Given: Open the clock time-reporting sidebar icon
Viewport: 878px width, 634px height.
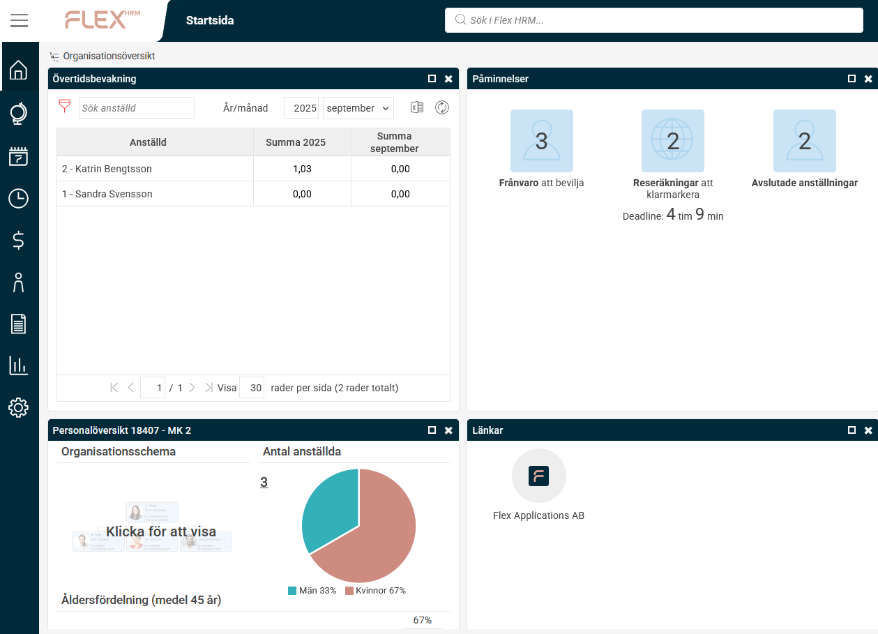Looking at the screenshot, I should click(18, 199).
